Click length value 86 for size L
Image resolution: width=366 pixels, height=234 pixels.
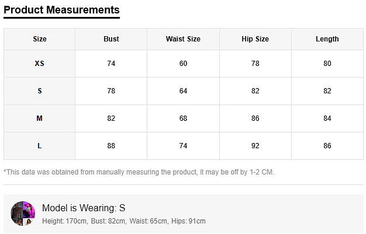pos(327,146)
